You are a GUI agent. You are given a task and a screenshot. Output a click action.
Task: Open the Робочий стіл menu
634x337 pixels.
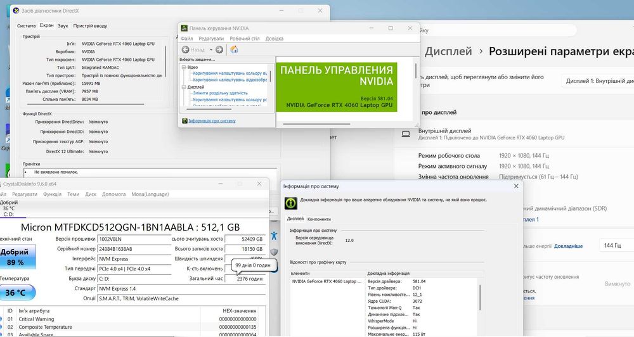pyautogui.click(x=245, y=39)
